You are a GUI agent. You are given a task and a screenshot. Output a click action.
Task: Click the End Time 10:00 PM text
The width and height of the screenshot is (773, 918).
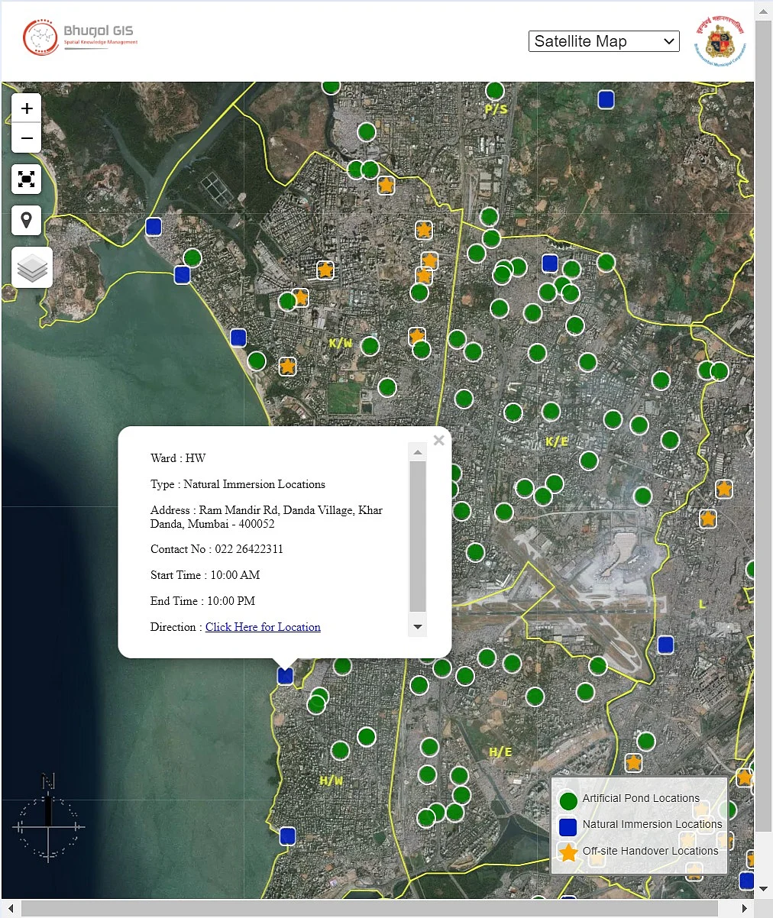coord(202,601)
